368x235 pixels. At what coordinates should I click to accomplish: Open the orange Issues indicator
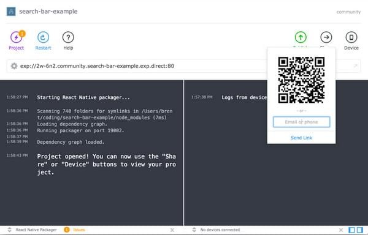coord(74,230)
